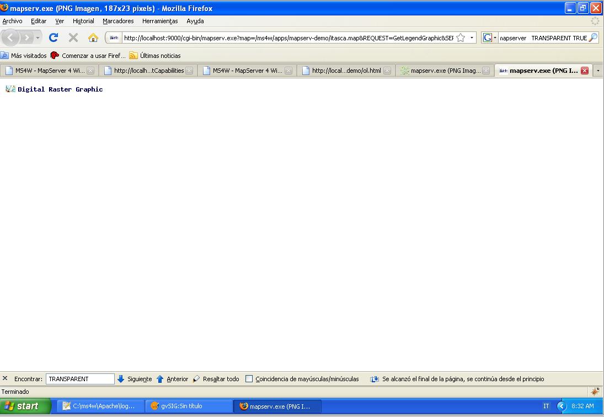Viewport: 604px width, 417px height.
Task: Click the bookmark star in address bar
Action: click(461, 38)
